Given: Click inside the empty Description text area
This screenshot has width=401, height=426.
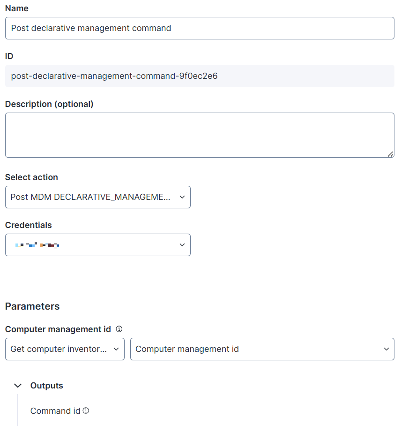Looking at the screenshot, I should pyautogui.click(x=200, y=135).
